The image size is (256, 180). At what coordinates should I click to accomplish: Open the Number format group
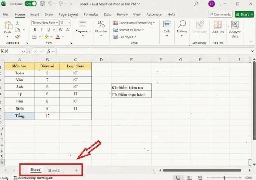(101, 29)
